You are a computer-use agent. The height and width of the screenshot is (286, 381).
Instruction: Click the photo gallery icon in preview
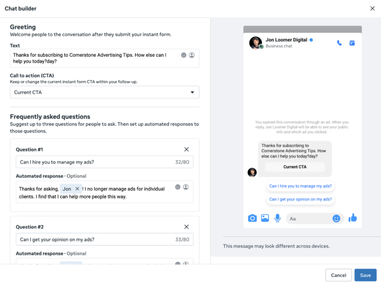[265, 218]
